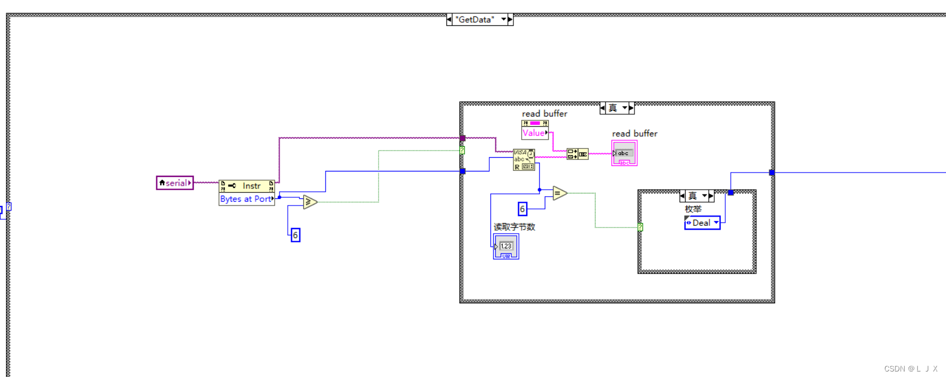Select the string conversion function node

point(577,154)
